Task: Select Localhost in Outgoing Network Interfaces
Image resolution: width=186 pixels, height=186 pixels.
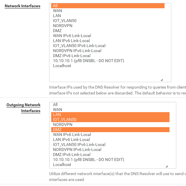Action: [x=62, y=165]
